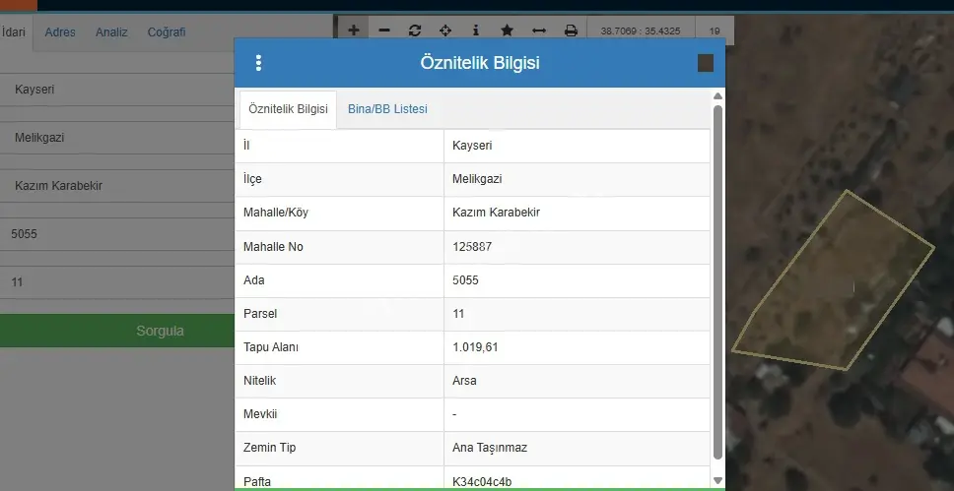Click the zoom level value 19
Screen dimensions: 954x491
point(715,31)
